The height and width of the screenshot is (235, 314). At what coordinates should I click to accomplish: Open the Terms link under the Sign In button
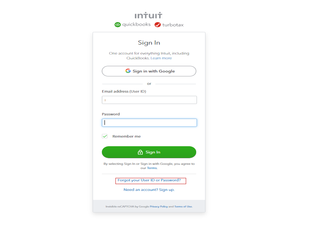[152, 168]
